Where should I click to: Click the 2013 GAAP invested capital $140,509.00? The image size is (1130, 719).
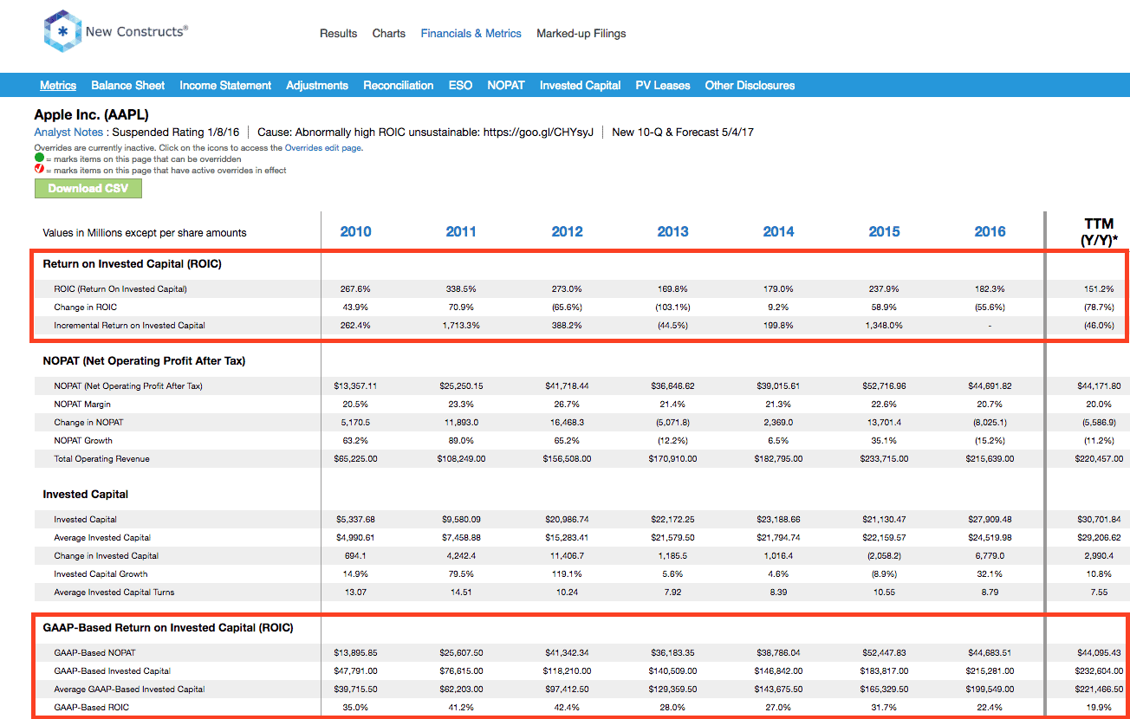[672, 671]
